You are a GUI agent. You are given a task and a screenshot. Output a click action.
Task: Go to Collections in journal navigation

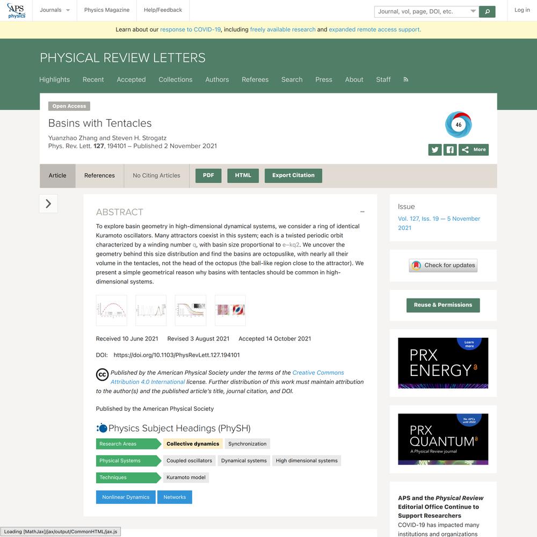176,79
